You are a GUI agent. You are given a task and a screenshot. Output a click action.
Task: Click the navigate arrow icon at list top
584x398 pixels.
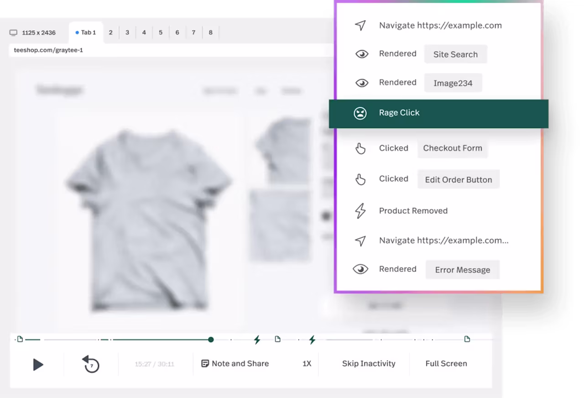point(360,26)
